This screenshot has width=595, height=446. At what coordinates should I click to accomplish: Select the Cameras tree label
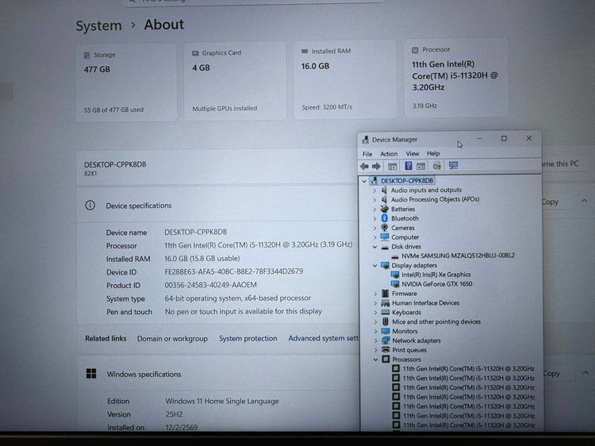pyautogui.click(x=402, y=228)
